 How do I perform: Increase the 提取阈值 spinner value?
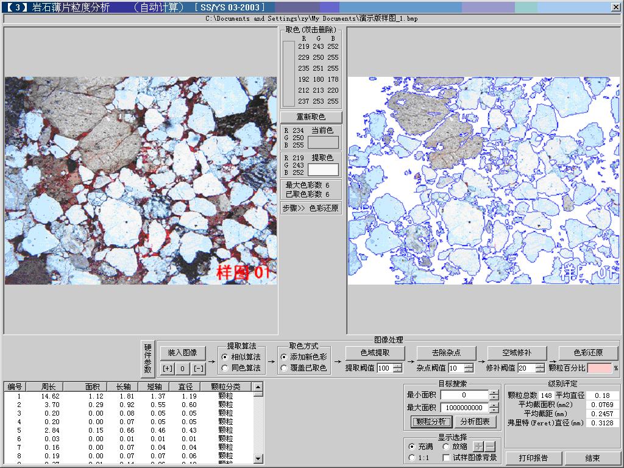tap(397, 366)
